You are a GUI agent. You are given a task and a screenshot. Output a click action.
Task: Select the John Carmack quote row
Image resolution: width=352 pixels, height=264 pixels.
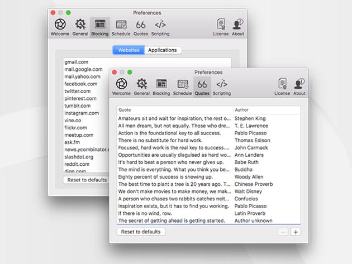click(209, 147)
